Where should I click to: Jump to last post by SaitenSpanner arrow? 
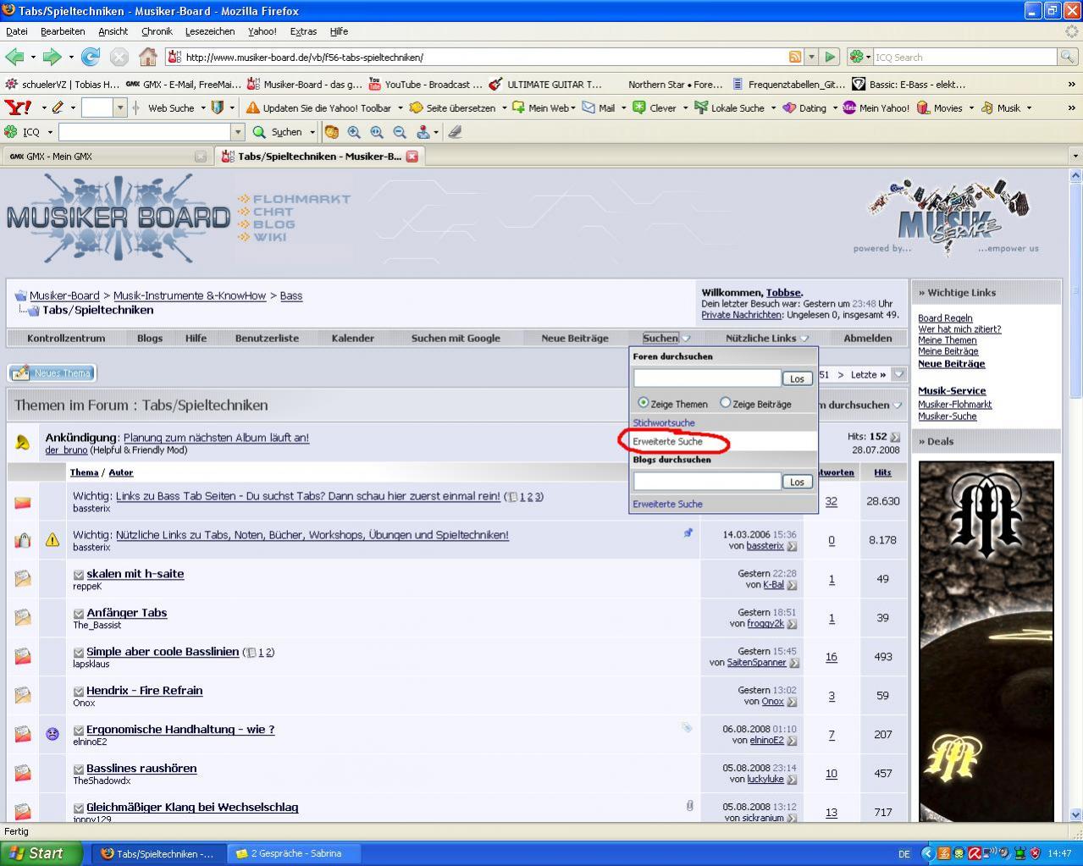[x=794, y=663]
